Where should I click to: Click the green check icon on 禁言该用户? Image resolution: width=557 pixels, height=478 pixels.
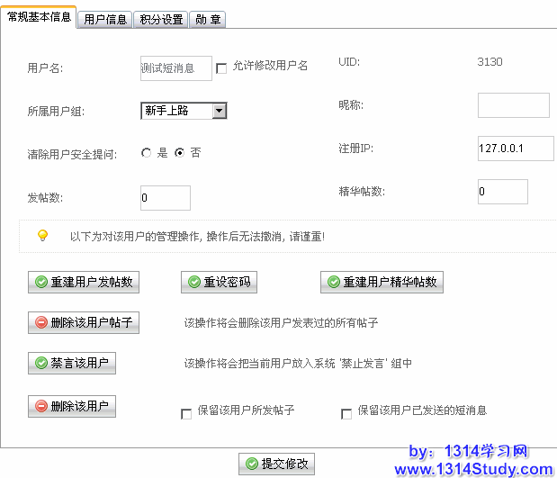pos(40,363)
